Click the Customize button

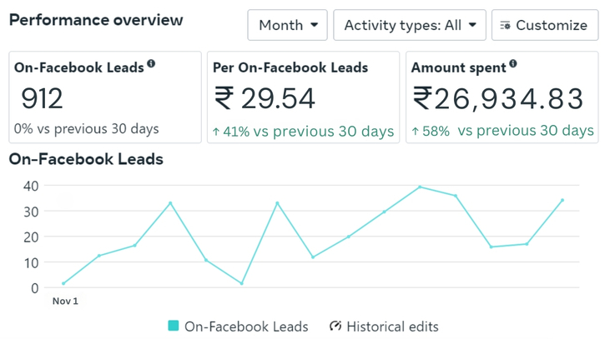(x=544, y=26)
